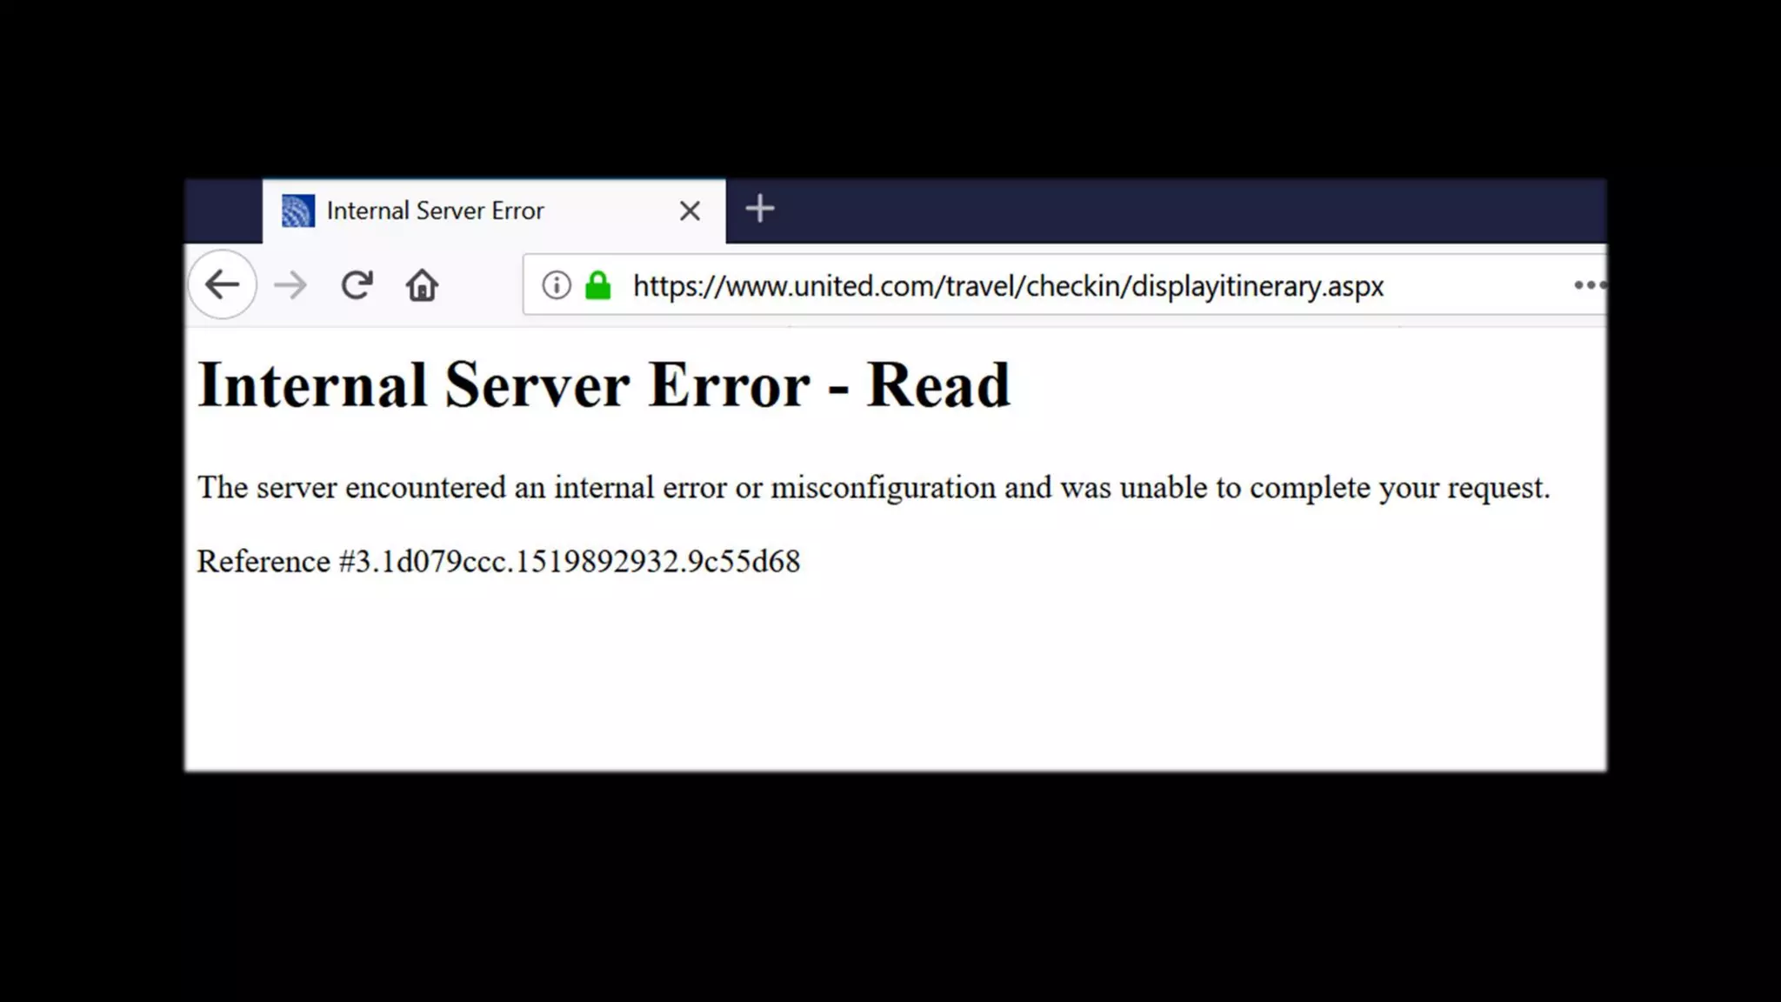Image resolution: width=1781 pixels, height=1002 pixels.
Task: Click the empty tab strip right of the plus button
Action: click(1174, 210)
